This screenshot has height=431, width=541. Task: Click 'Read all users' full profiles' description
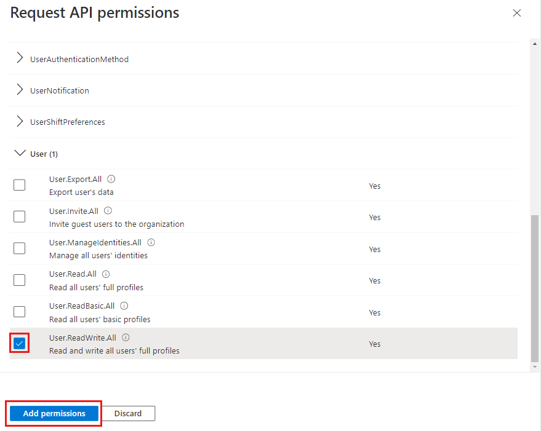(x=96, y=288)
